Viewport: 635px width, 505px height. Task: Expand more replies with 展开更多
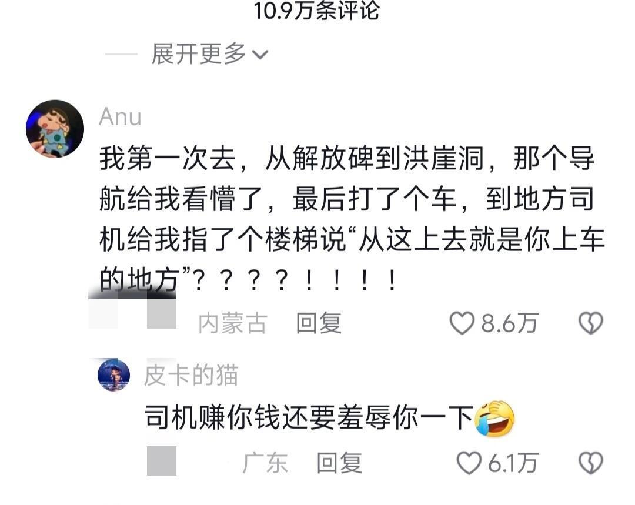pyautogui.click(x=199, y=54)
